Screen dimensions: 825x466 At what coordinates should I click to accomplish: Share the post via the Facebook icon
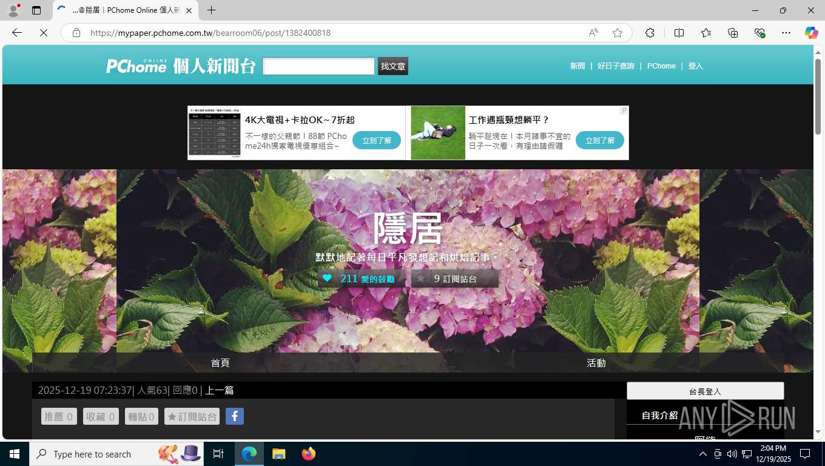pos(235,416)
